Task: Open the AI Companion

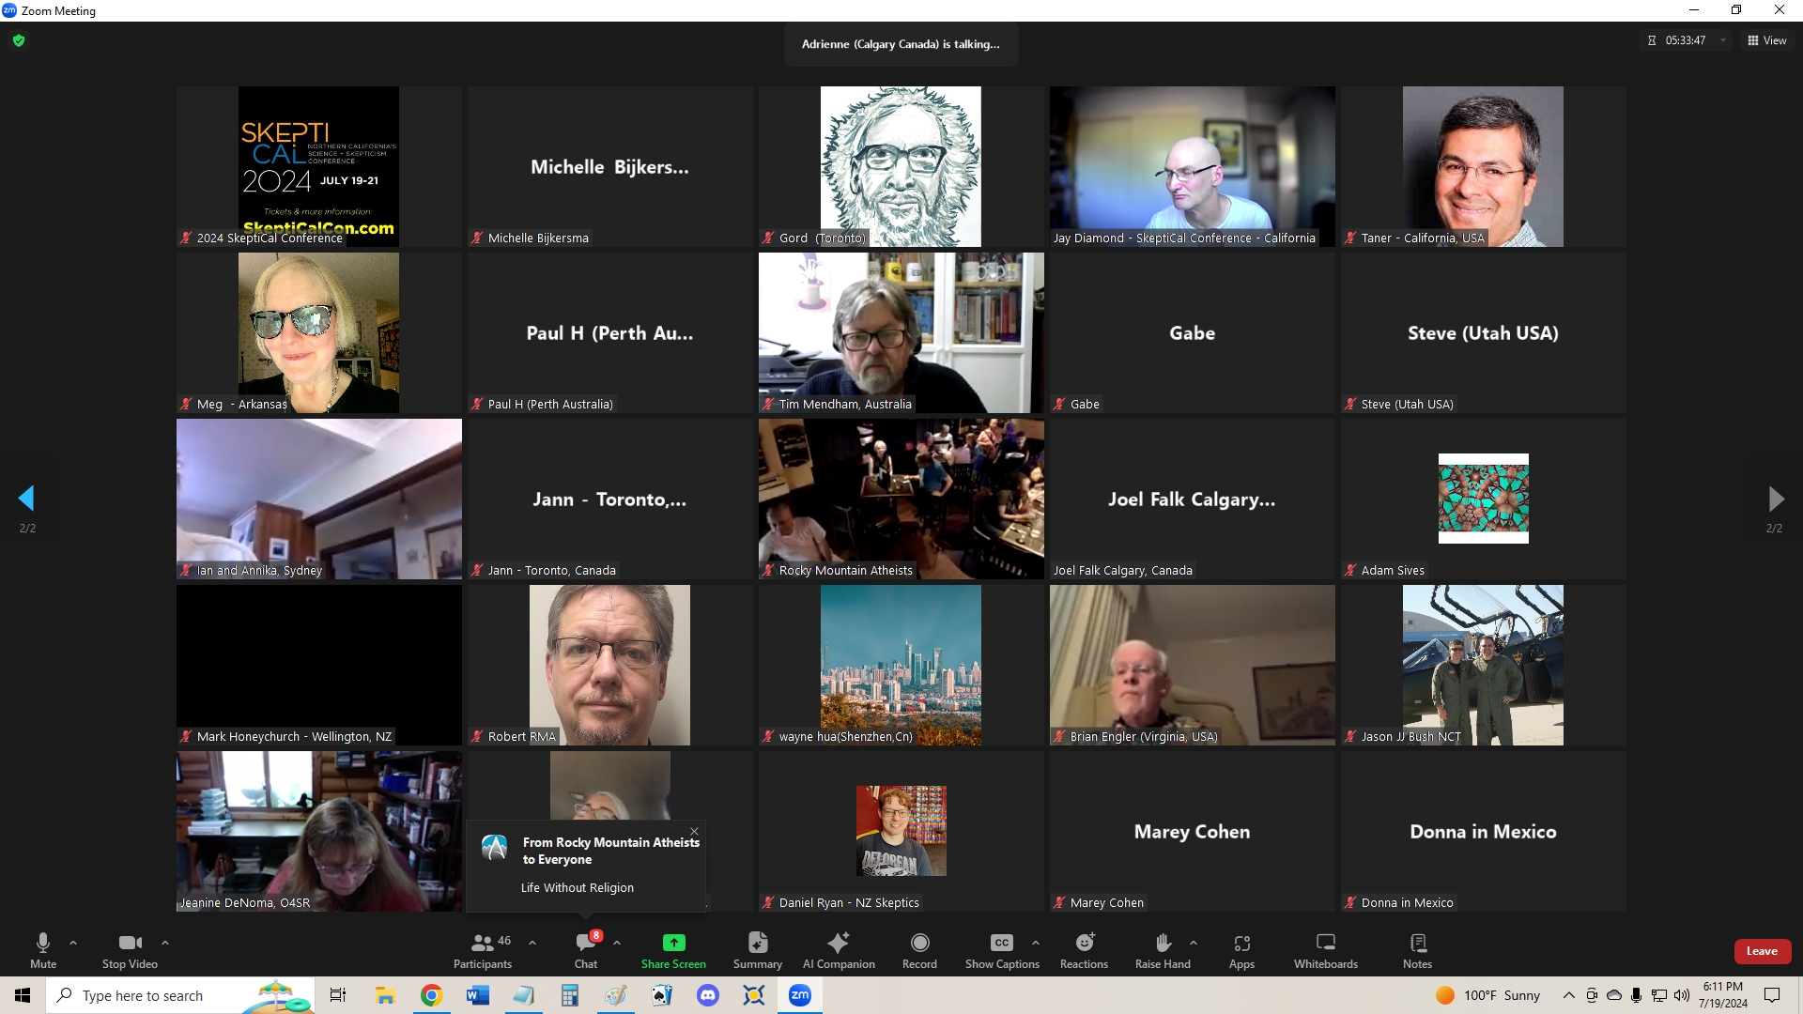Action: point(838,944)
